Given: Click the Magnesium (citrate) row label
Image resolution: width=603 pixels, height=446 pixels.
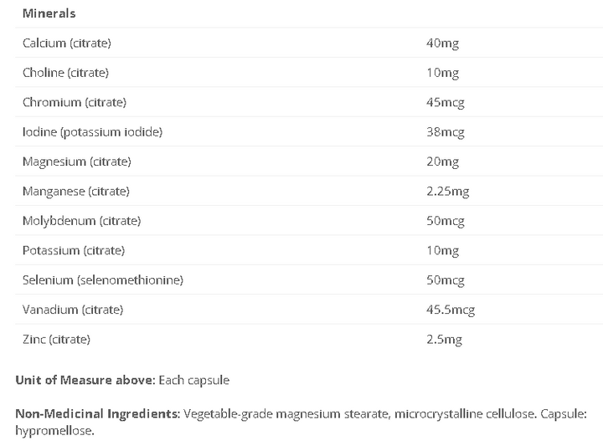Looking at the screenshot, I should pyautogui.click(x=77, y=161).
